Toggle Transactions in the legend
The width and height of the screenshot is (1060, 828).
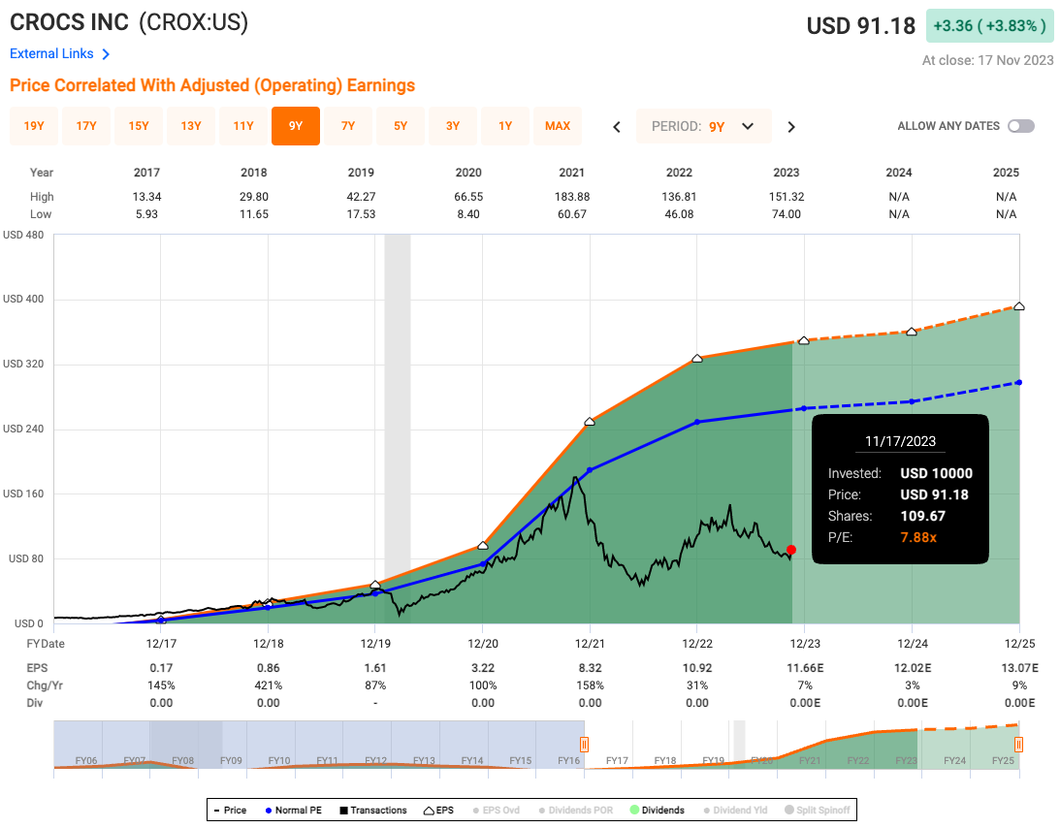[373, 810]
